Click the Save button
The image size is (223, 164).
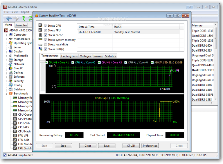[x=107, y=146]
